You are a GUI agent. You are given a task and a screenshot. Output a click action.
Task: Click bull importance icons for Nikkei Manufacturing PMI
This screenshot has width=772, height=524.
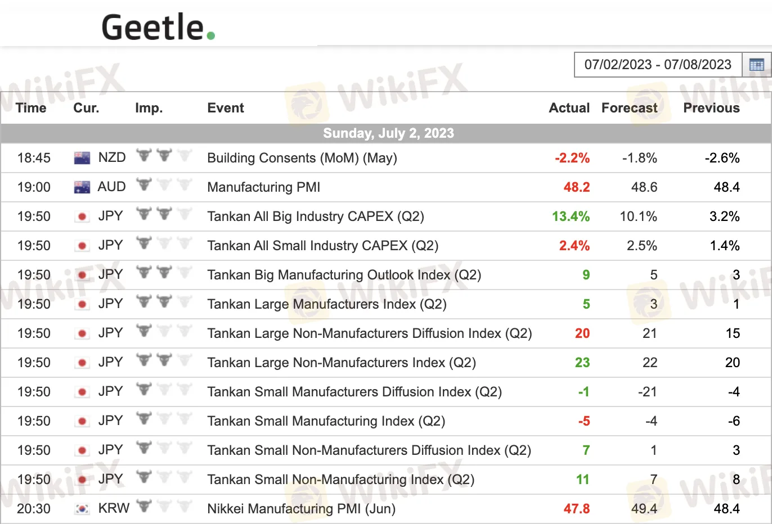164,507
